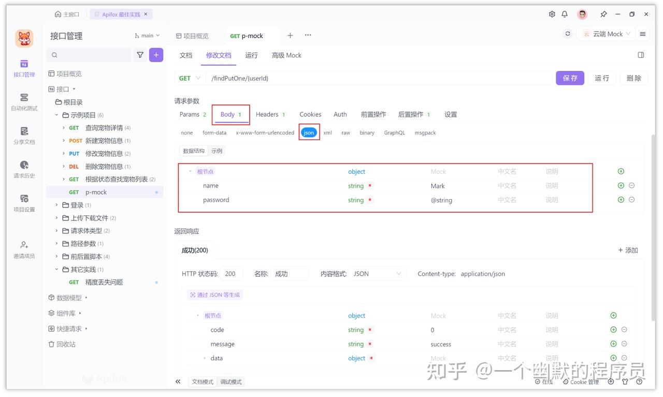Open the main branch dropdown
The width and height of the screenshot is (663, 397).
[x=147, y=36]
